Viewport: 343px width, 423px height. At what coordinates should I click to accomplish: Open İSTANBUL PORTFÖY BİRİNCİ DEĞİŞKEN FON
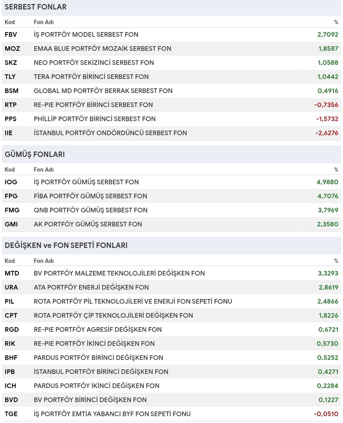tap(101, 372)
